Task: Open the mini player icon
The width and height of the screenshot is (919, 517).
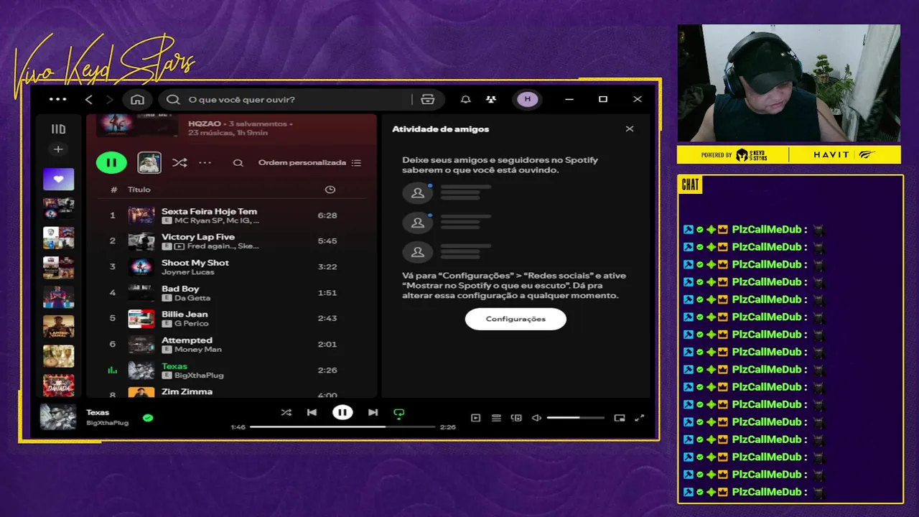Action: (620, 418)
